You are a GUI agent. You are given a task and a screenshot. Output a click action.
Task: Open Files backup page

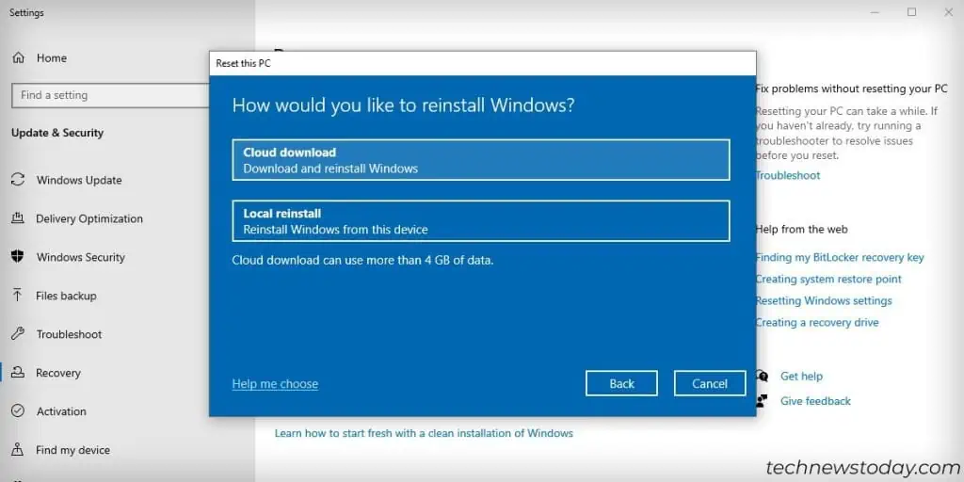(x=66, y=296)
